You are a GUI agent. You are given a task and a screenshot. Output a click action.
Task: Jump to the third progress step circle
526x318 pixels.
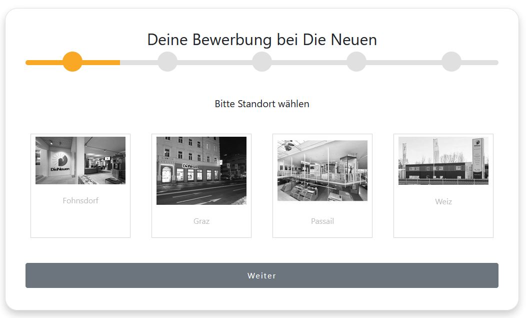(262, 62)
